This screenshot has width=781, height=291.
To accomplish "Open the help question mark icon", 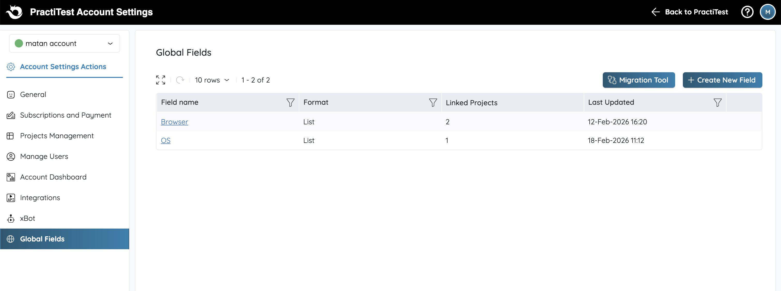I will coord(747,12).
